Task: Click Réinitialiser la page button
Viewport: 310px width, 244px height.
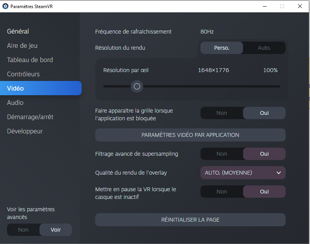Action: click(190, 220)
